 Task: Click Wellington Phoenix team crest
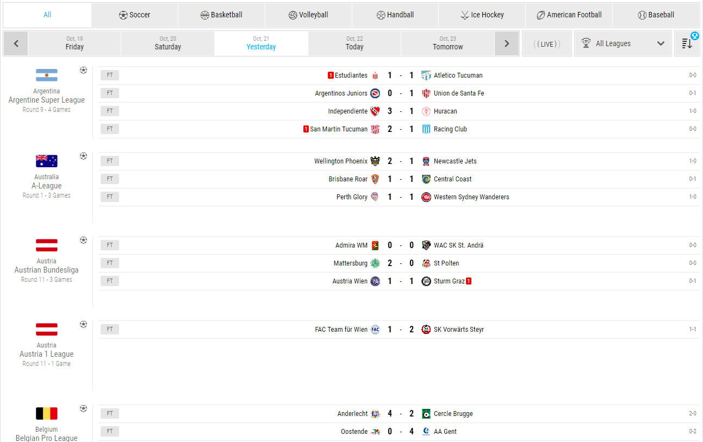point(375,161)
